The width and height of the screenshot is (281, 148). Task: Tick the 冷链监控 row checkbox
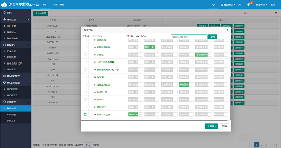click(85, 107)
